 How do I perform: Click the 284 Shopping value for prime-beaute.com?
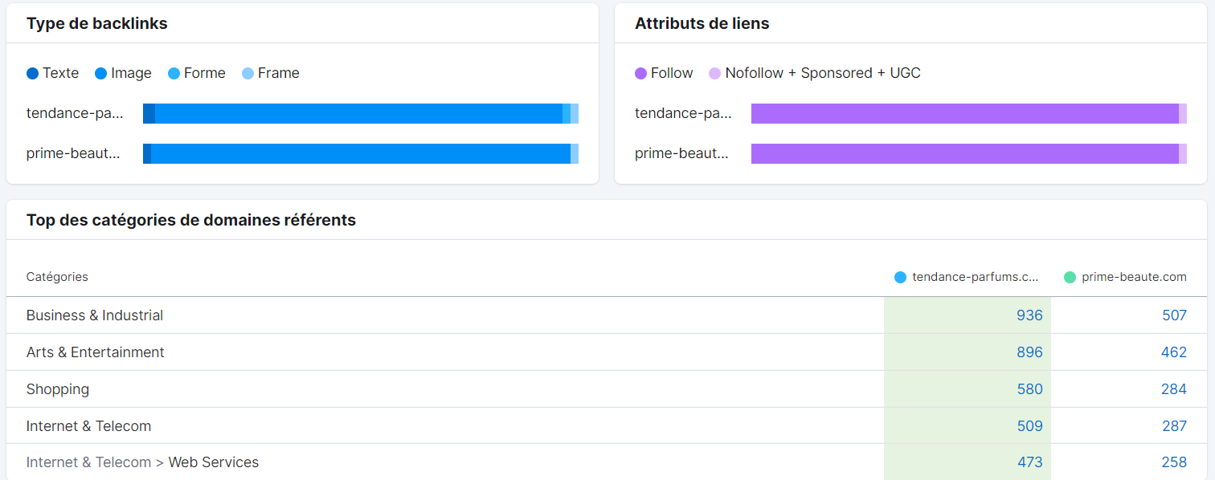tap(1174, 388)
